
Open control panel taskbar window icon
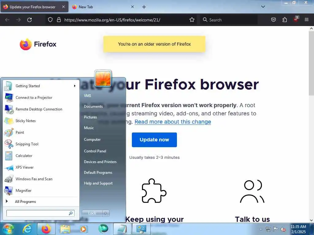point(141,229)
